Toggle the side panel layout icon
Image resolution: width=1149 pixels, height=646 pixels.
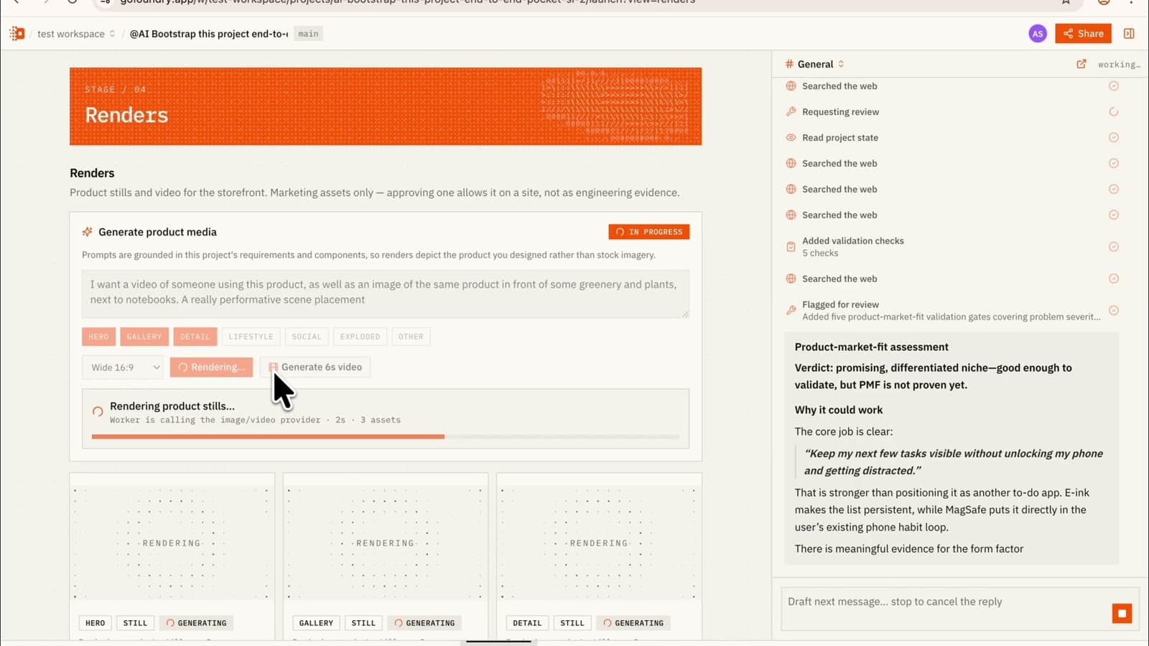tap(1129, 34)
